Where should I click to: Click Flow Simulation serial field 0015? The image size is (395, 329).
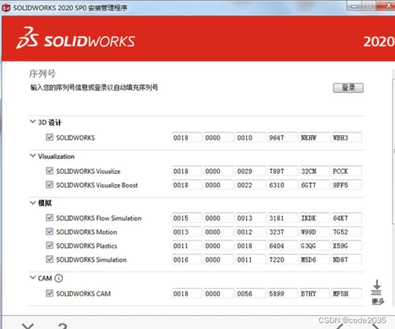[187, 218]
